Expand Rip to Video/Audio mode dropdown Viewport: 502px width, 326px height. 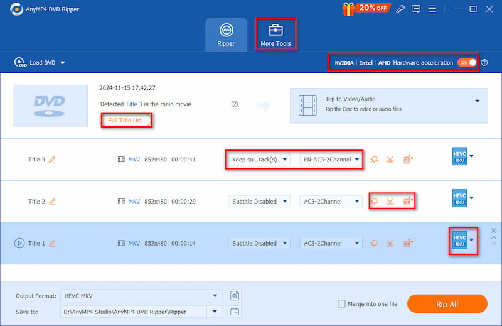[x=477, y=101]
